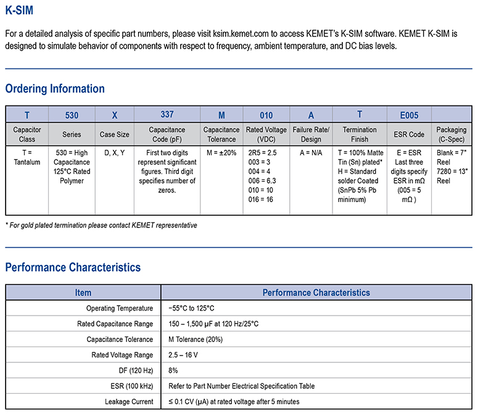
Task: Click the '003 = 3' voltage entry
Action: 259,162
